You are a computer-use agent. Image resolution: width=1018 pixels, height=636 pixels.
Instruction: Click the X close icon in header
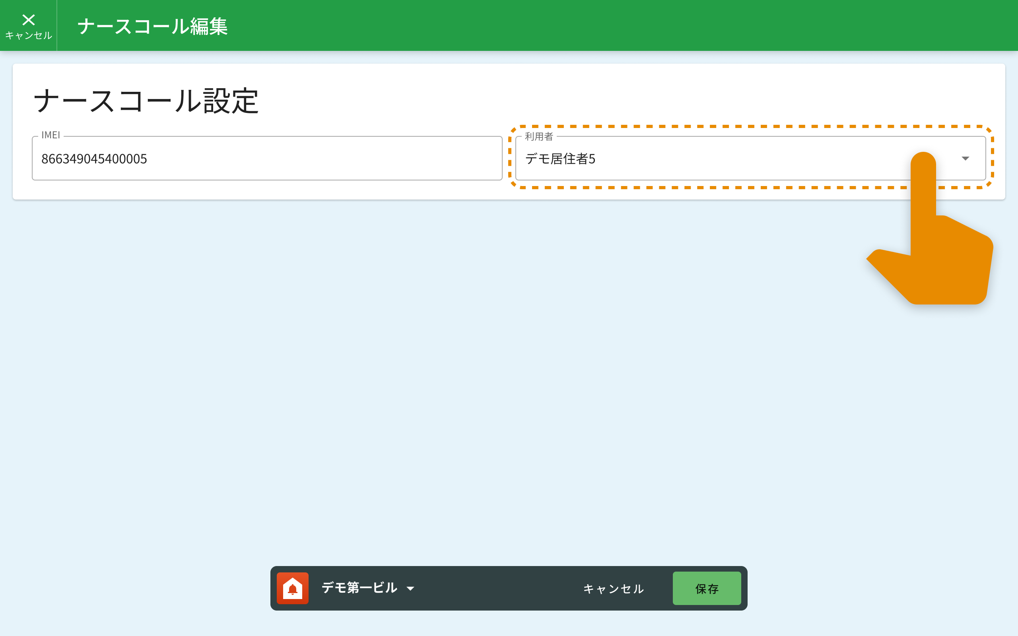coord(28,20)
